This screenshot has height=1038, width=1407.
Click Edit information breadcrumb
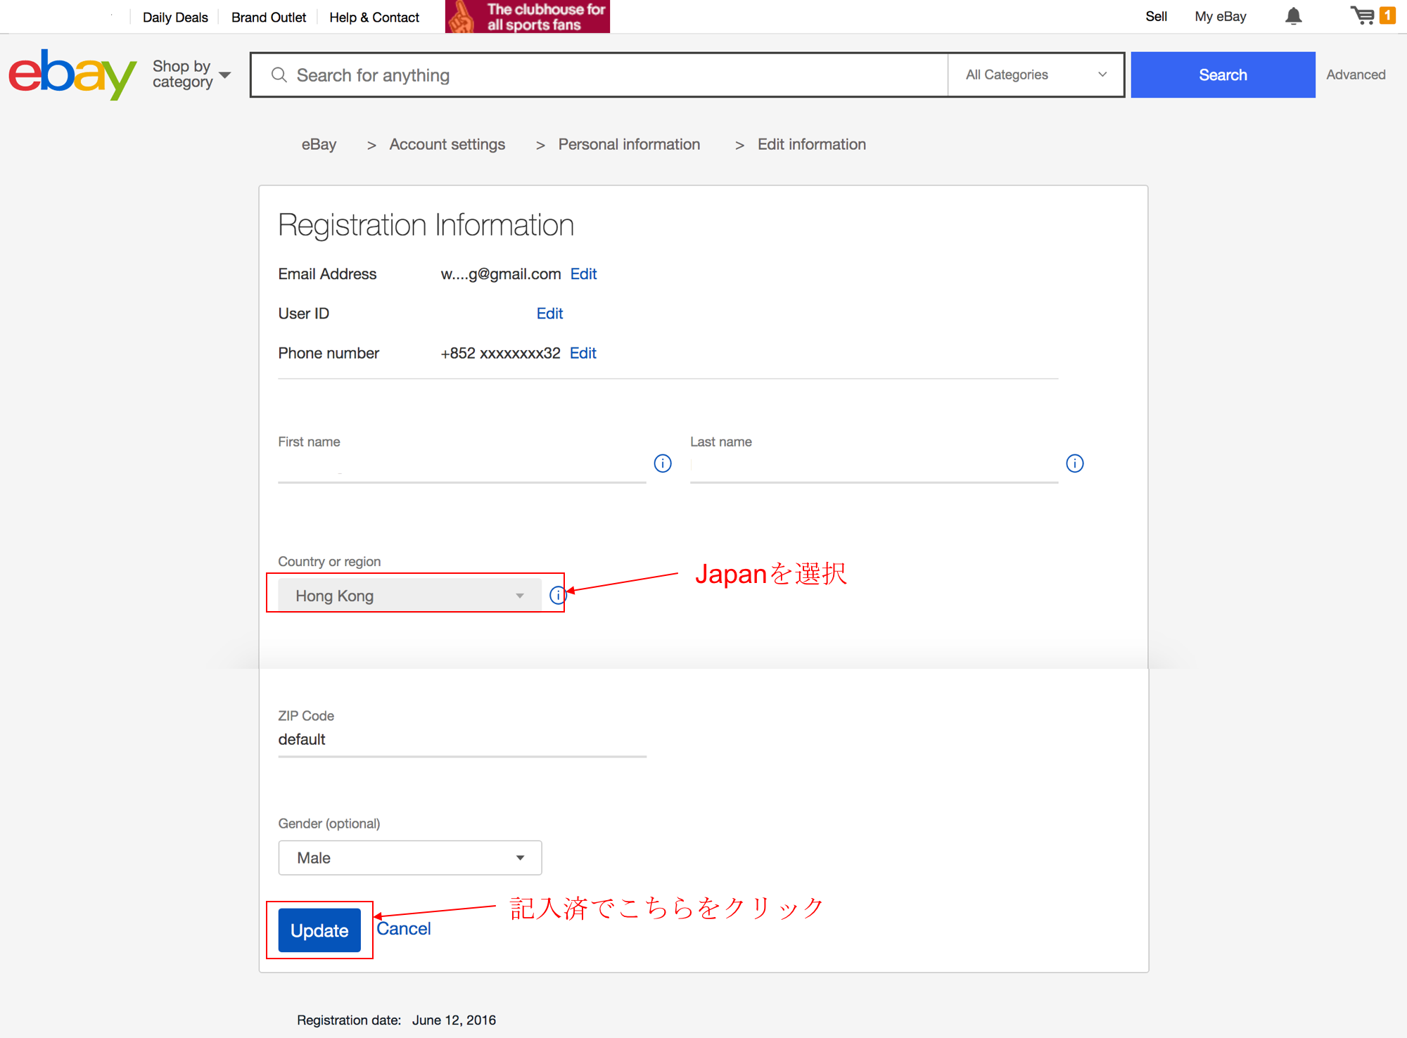pyautogui.click(x=812, y=144)
